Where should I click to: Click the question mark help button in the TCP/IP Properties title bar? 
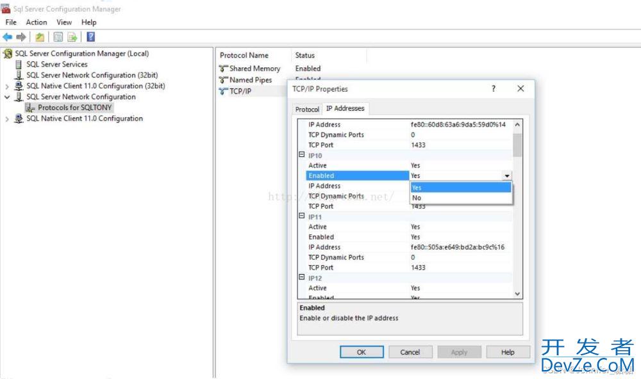pyautogui.click(x=494, y=88)
